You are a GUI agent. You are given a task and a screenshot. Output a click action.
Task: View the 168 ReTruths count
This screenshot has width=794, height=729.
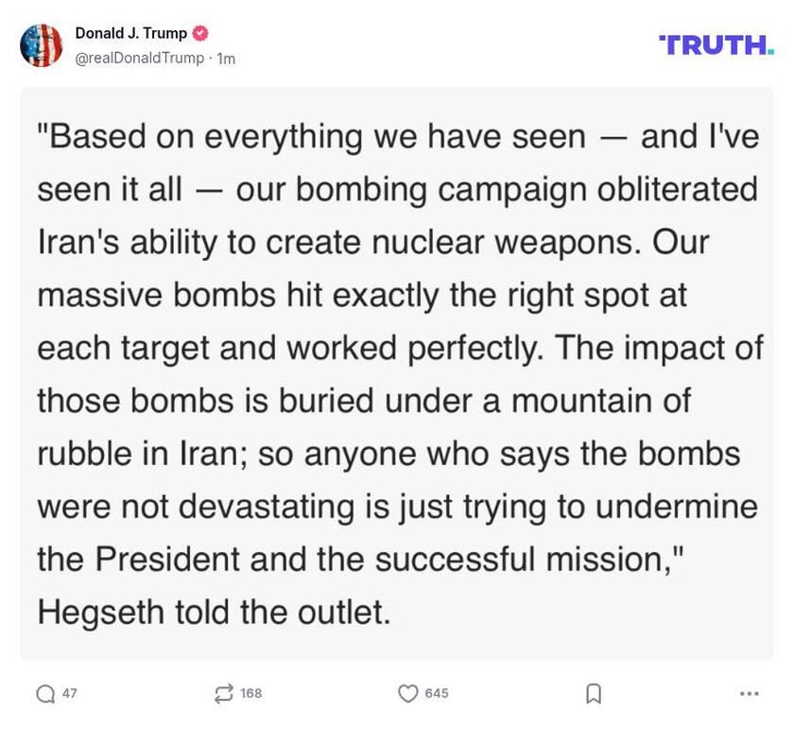251,693
